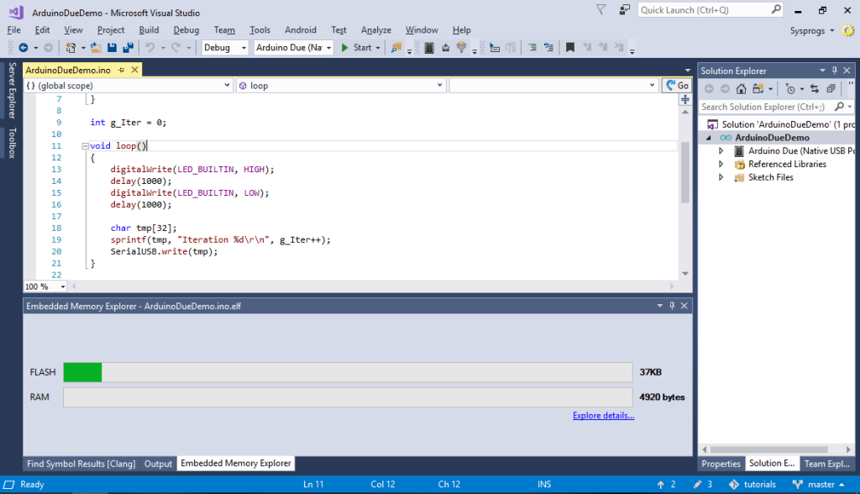Screen dimensions: 860x494
Task: Open the Debug configuration dropdown
Action: (x=242, y=47)
